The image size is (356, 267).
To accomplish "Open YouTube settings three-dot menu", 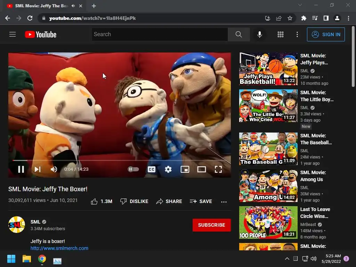I will (x=297, y=34).
